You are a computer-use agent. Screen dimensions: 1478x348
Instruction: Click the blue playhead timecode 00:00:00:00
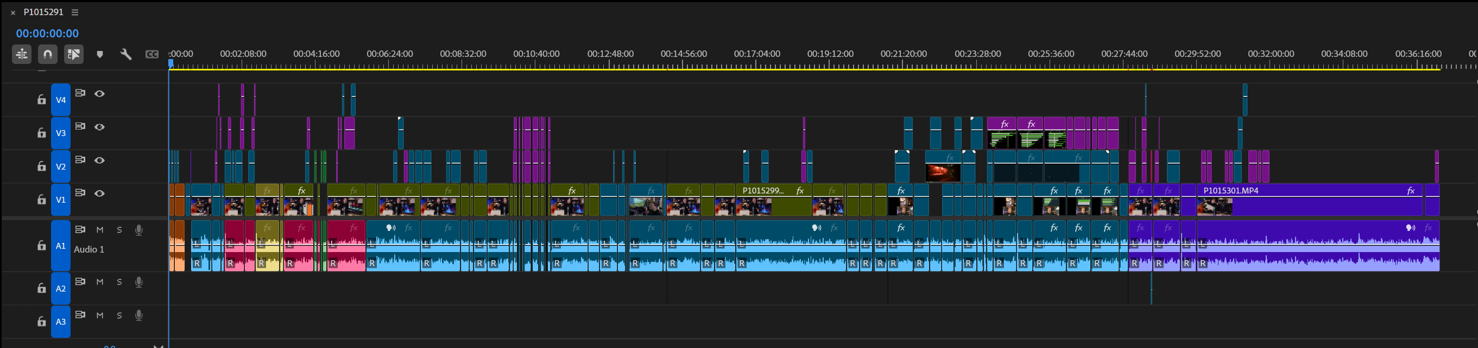click(x=48, y=34)
